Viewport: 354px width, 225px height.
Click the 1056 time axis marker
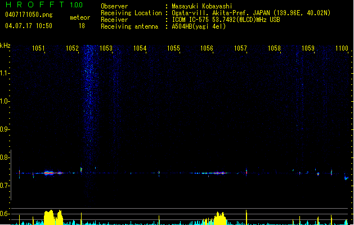[207, 48]
